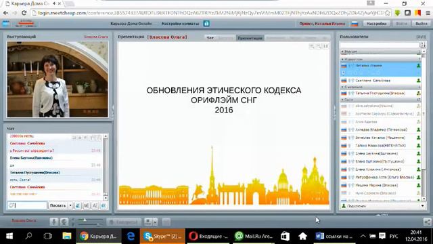Open the Chrome menu hamburger icon
The height and width of the screenshot is (244, 433).
[428, 13]
